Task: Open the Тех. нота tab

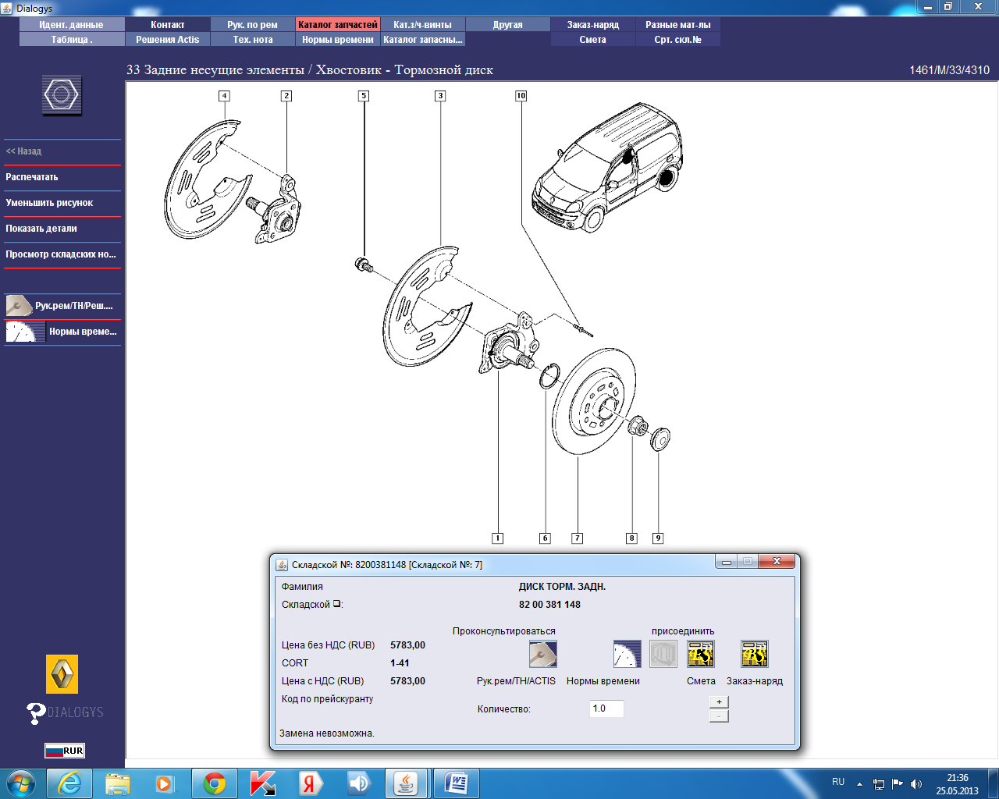Action: click(253, 40)
